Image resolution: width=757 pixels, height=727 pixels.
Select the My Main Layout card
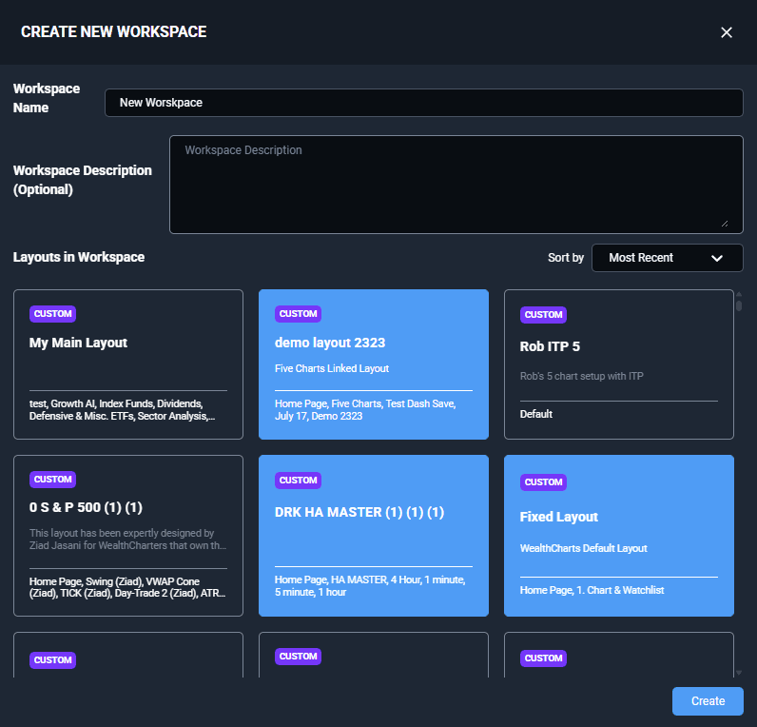click(x=128, y=364)
